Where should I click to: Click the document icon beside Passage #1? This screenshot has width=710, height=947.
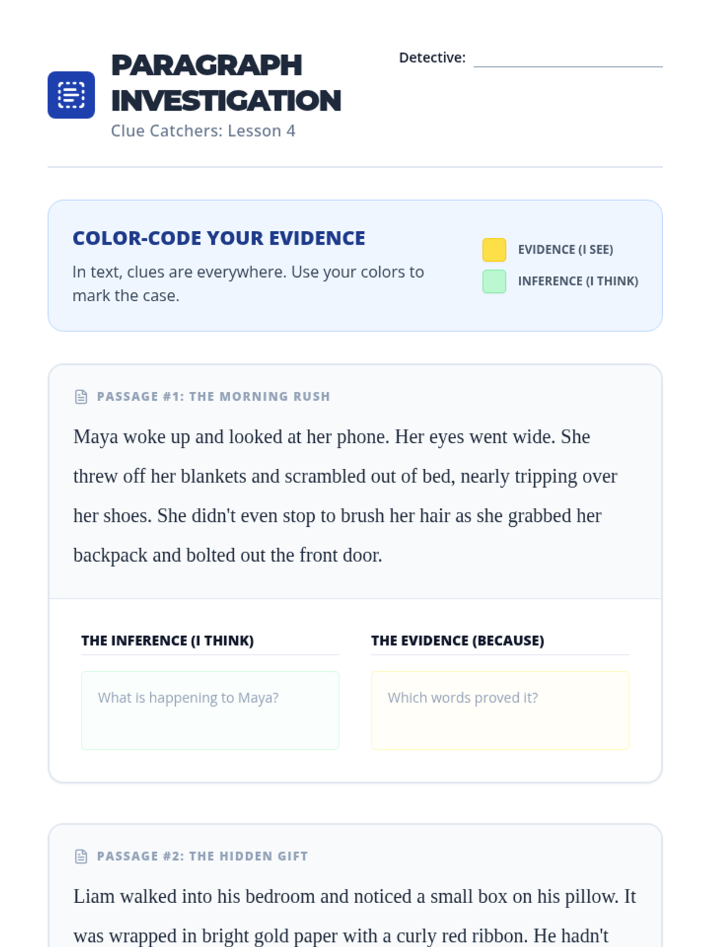[x=81, y=397]
